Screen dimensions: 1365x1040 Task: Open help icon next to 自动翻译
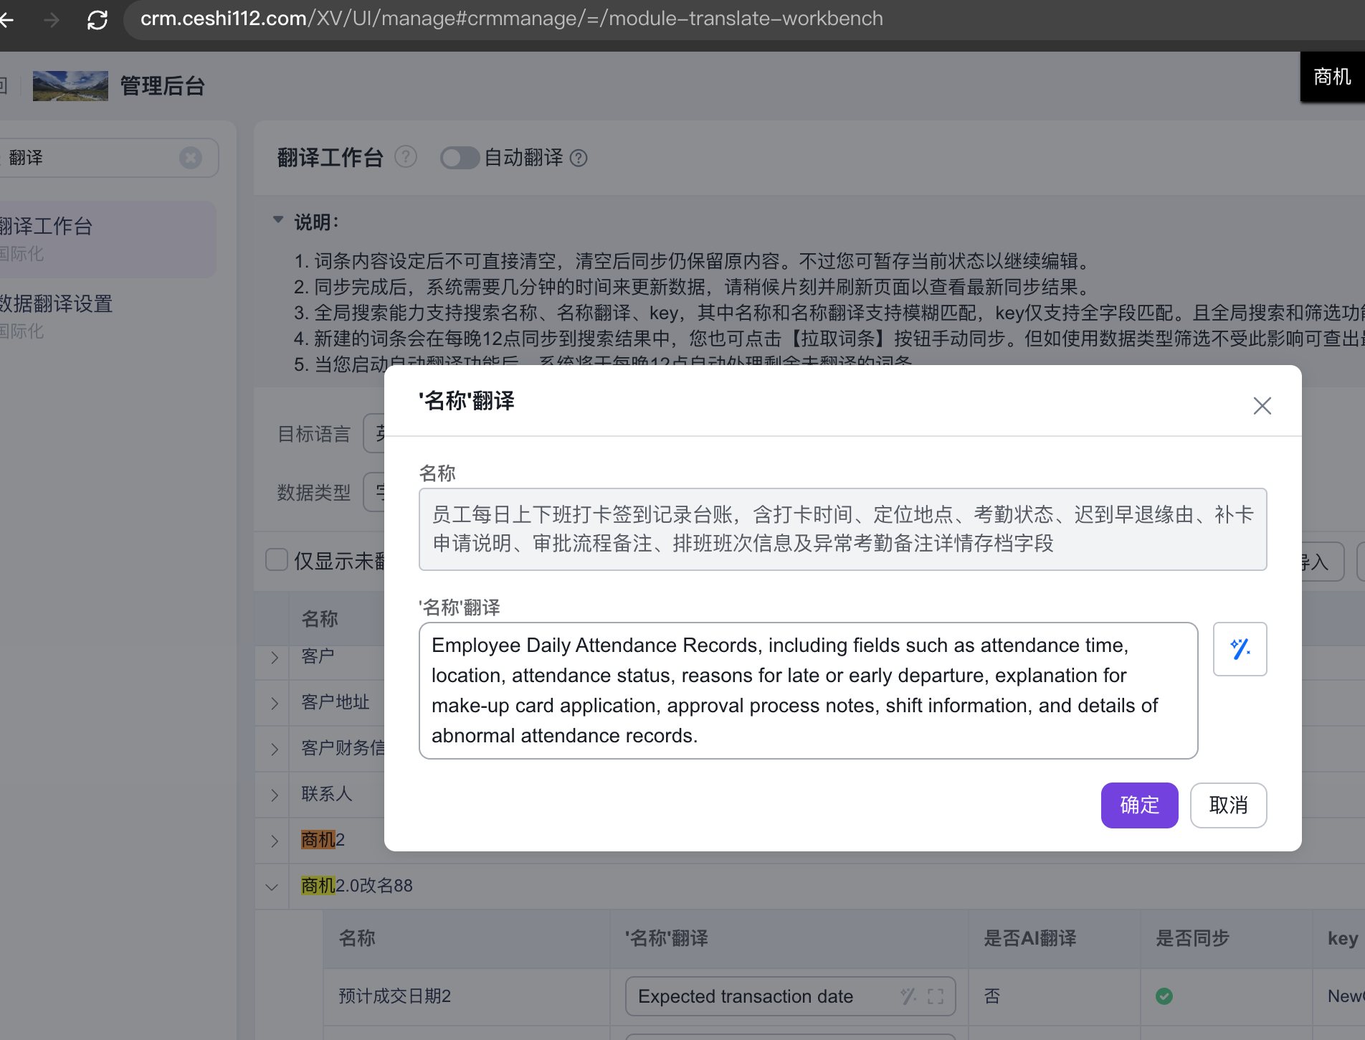click(579, 158)
